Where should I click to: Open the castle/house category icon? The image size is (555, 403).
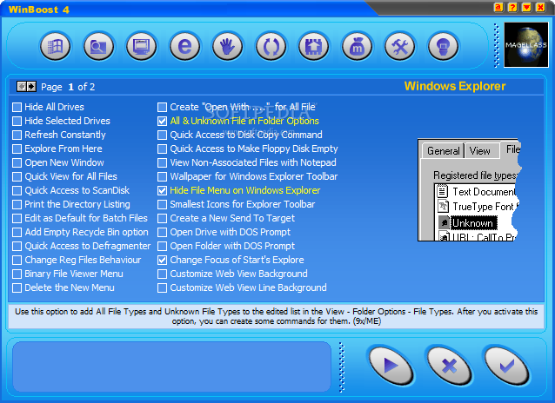point(314,46)
